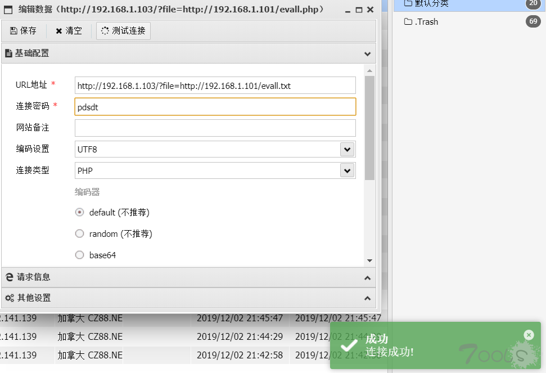Open the 连接类型 PHP dropdown
The image size is (546, 373).
(347, 170)
